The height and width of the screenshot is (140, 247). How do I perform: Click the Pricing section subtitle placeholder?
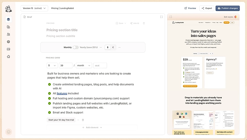[x=61, y=36]
